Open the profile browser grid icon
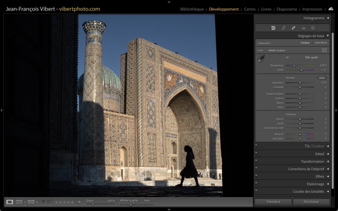Screen dimensions: 338x211 pyautogui.click(x=324, y=50)
